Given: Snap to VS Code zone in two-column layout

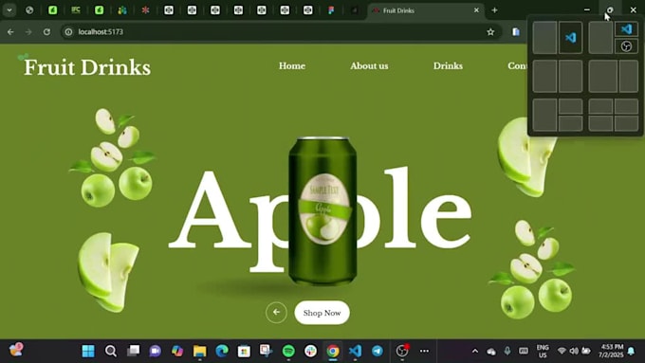Looking at the screenshot, I should pyautogui.click(x=571, y=37).
